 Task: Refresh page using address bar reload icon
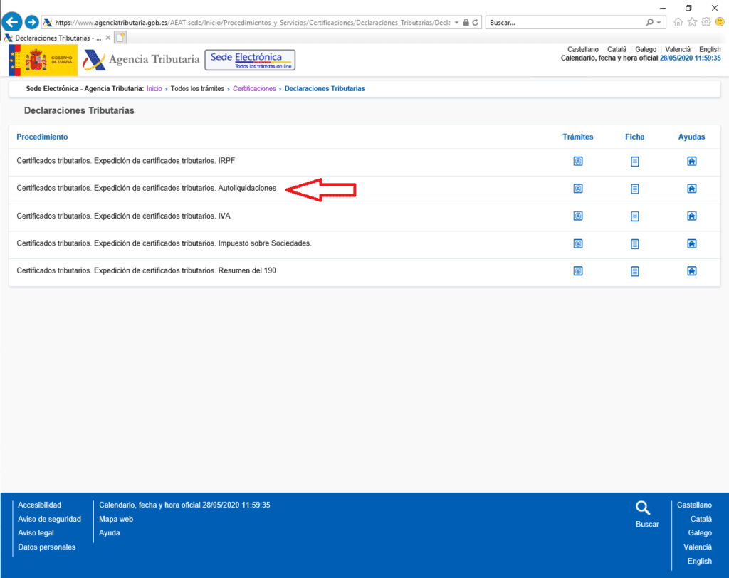pyautogui.click(x=476, y=23)
